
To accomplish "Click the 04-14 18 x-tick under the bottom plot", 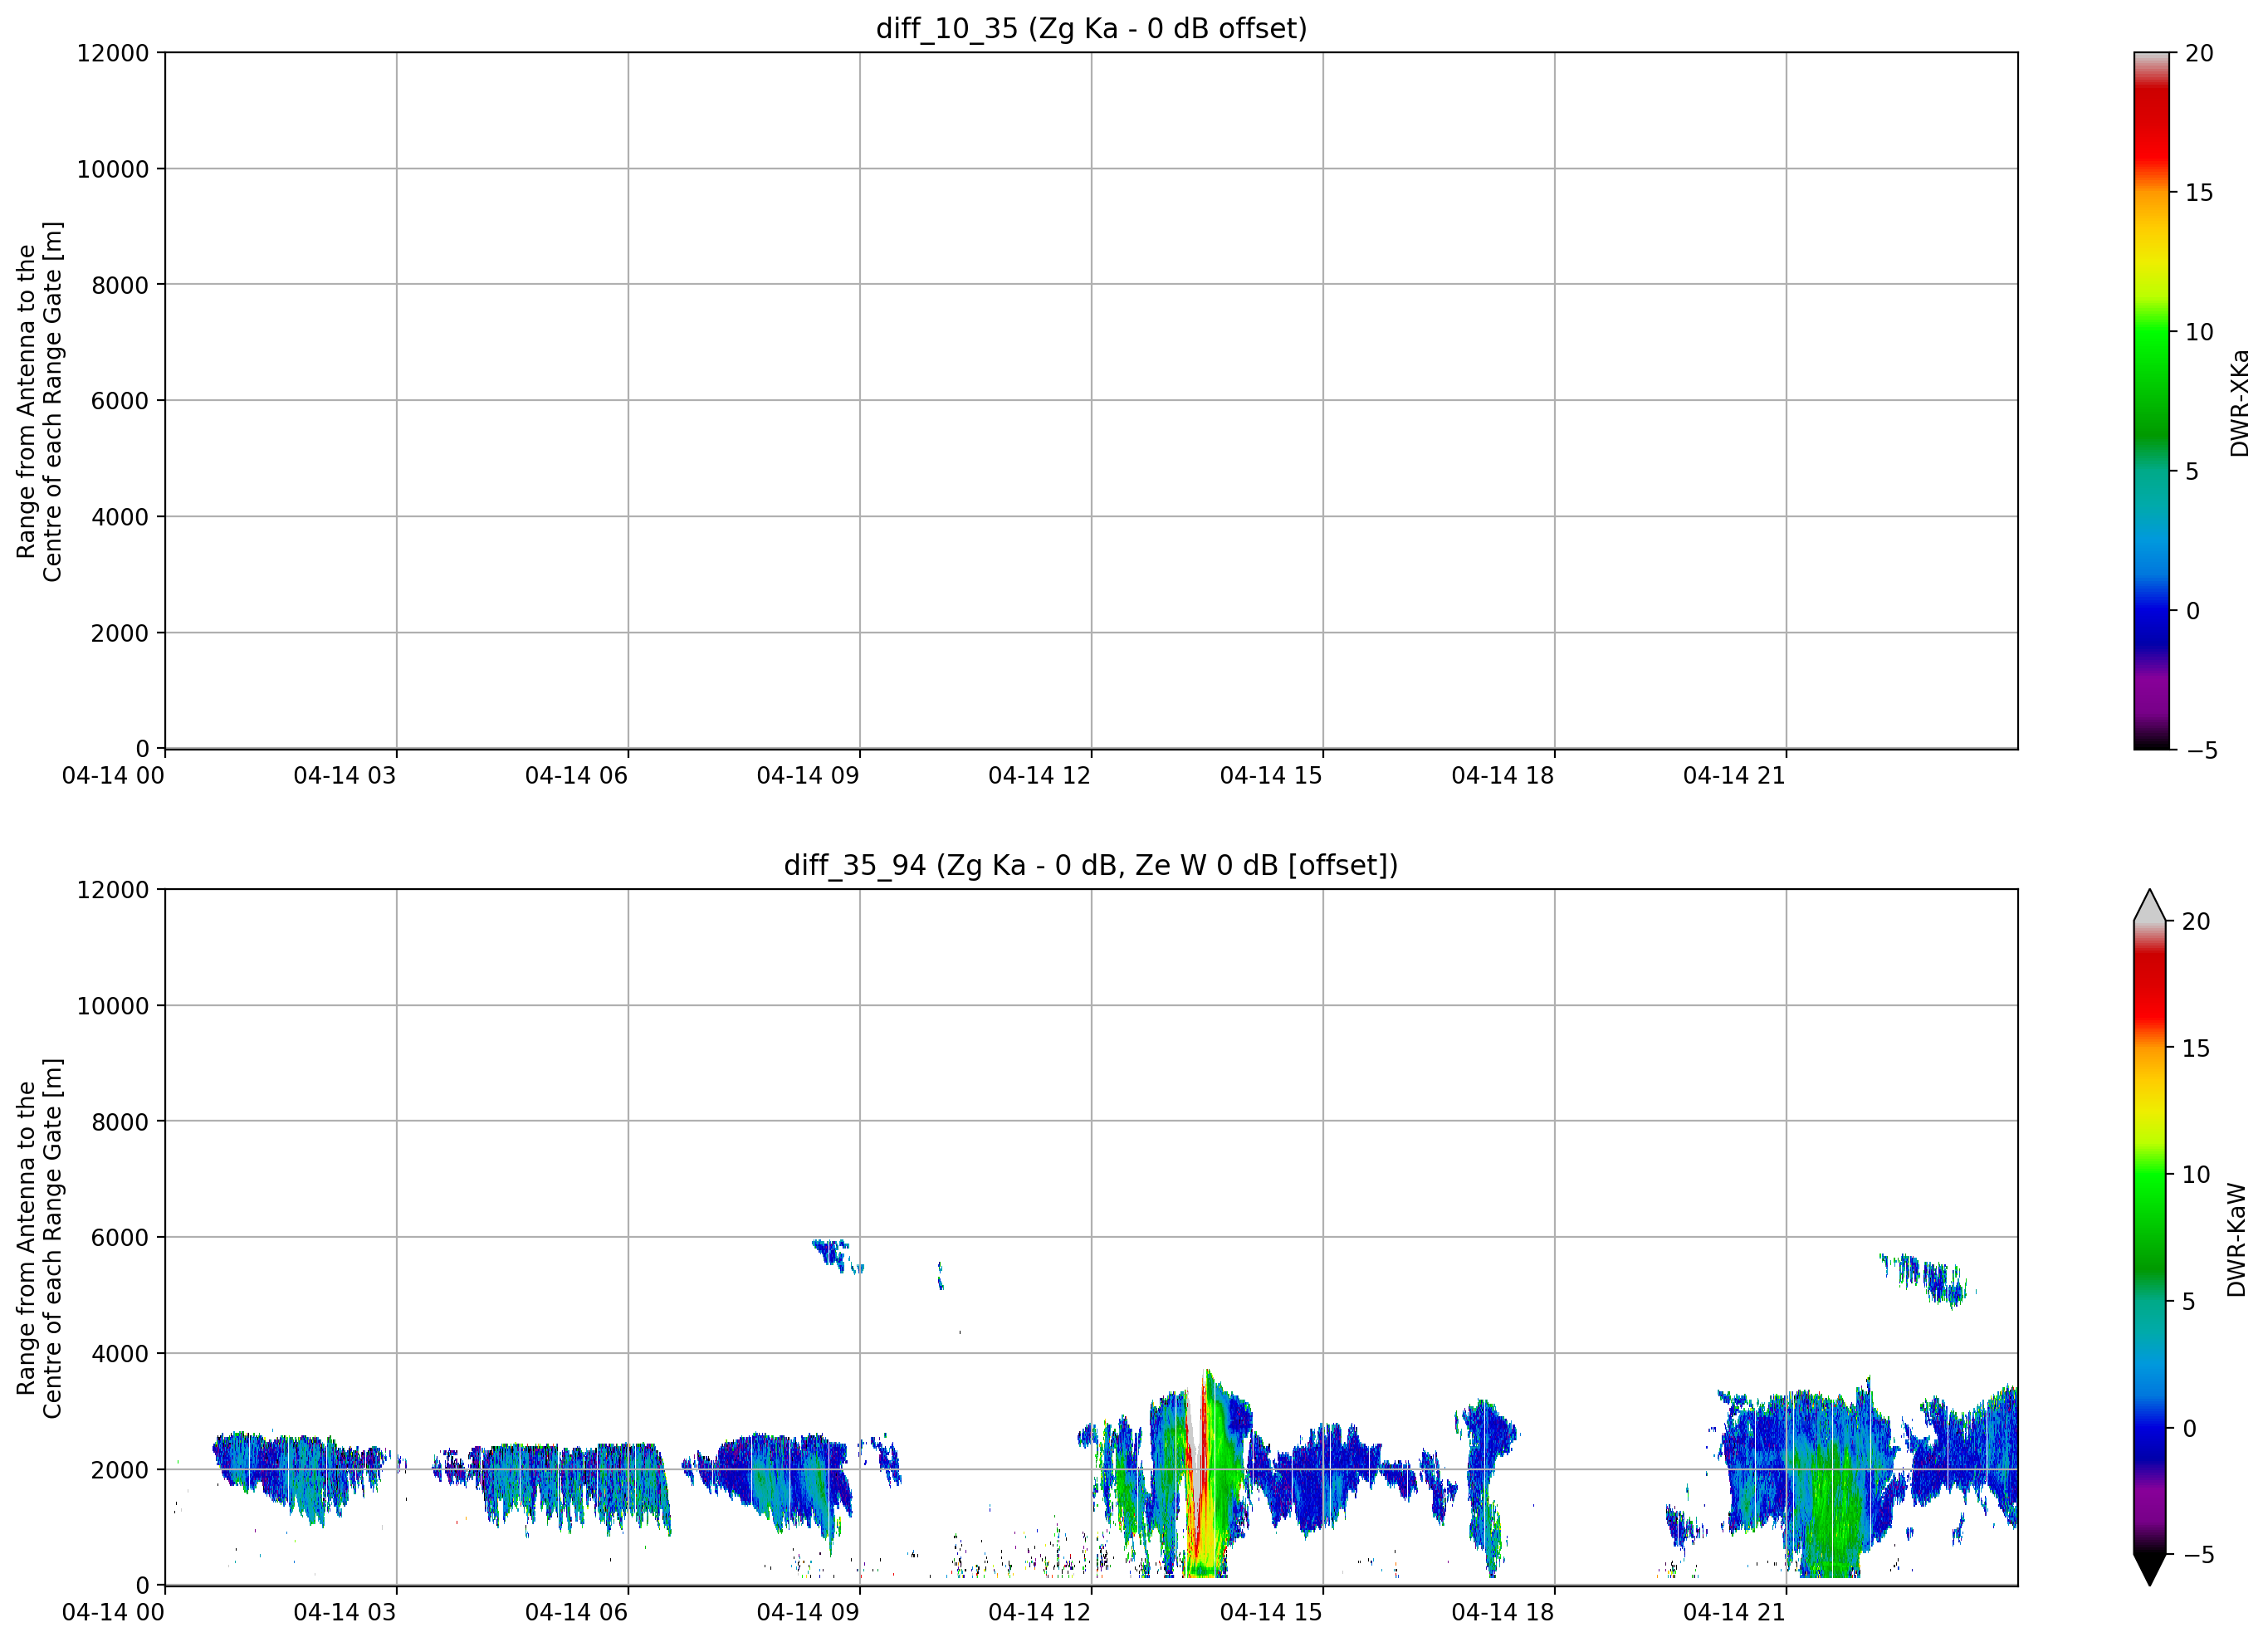I will tap(1503, 1613).
